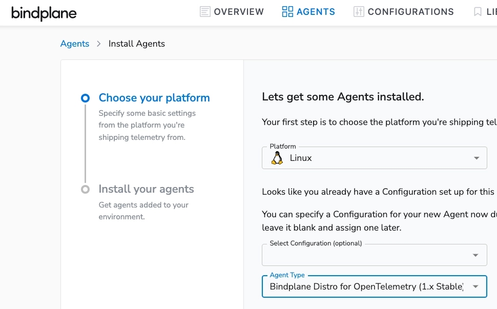
Task: Click the Bindplane logo
Action: coord(44,13)
